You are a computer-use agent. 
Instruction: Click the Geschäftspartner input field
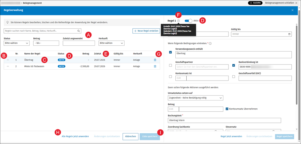point(202,67)
